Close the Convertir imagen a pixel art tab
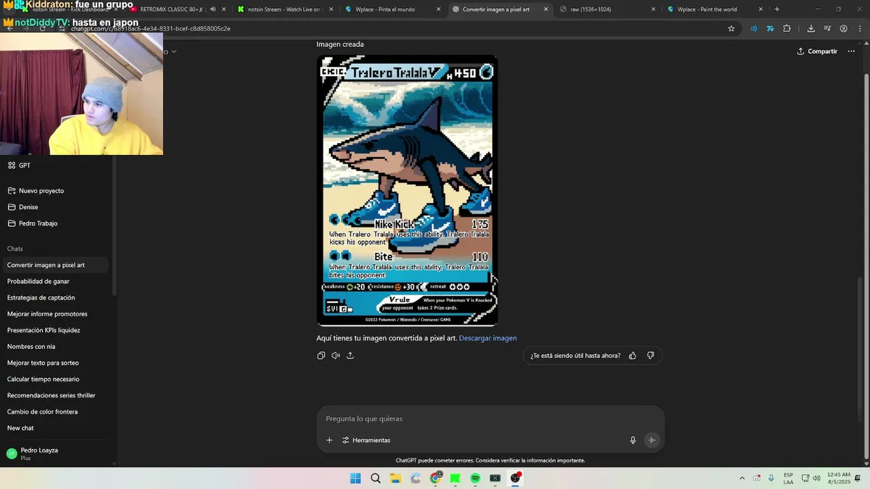Screen dimensions: 870x489 pyautogui.click(x=546, y=10)
